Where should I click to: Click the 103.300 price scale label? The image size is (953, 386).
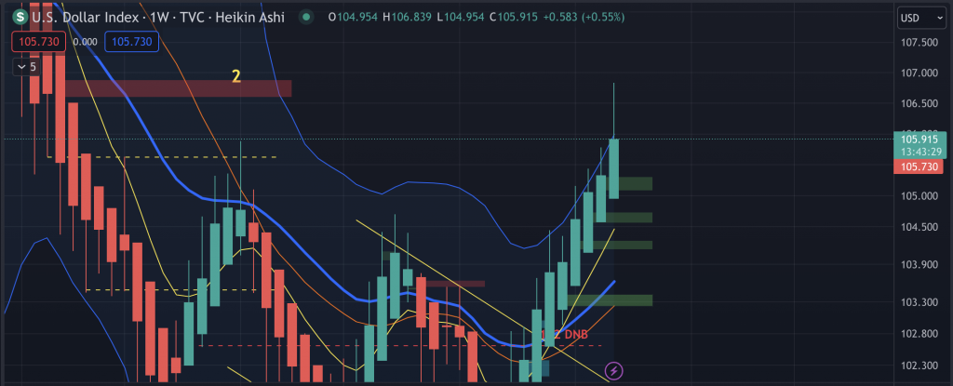tap(920, 301)
